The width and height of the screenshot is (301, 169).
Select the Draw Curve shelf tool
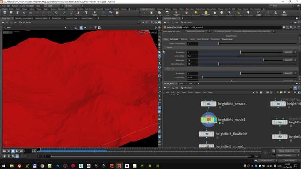coord(64,13)
